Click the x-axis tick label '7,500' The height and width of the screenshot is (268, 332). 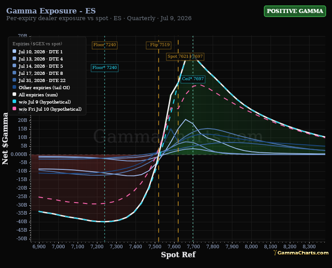click(155, 246)
